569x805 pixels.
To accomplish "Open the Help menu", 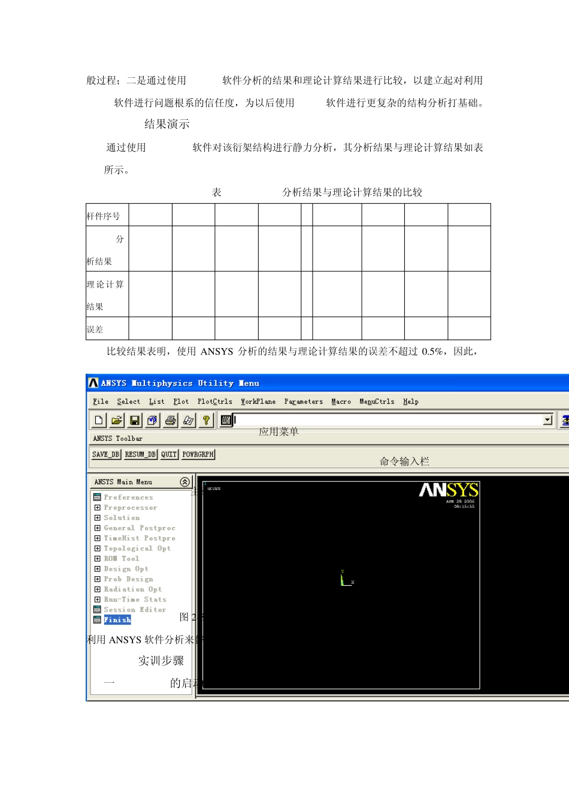I will tap(411, 401).
